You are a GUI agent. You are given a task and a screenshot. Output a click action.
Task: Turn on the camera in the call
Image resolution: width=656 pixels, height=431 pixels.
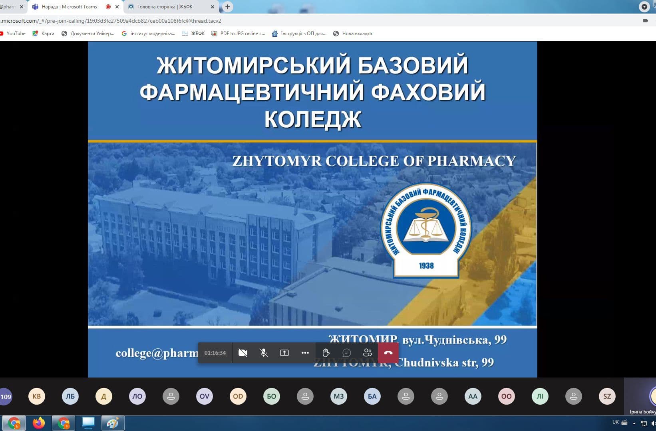(243, 353)
